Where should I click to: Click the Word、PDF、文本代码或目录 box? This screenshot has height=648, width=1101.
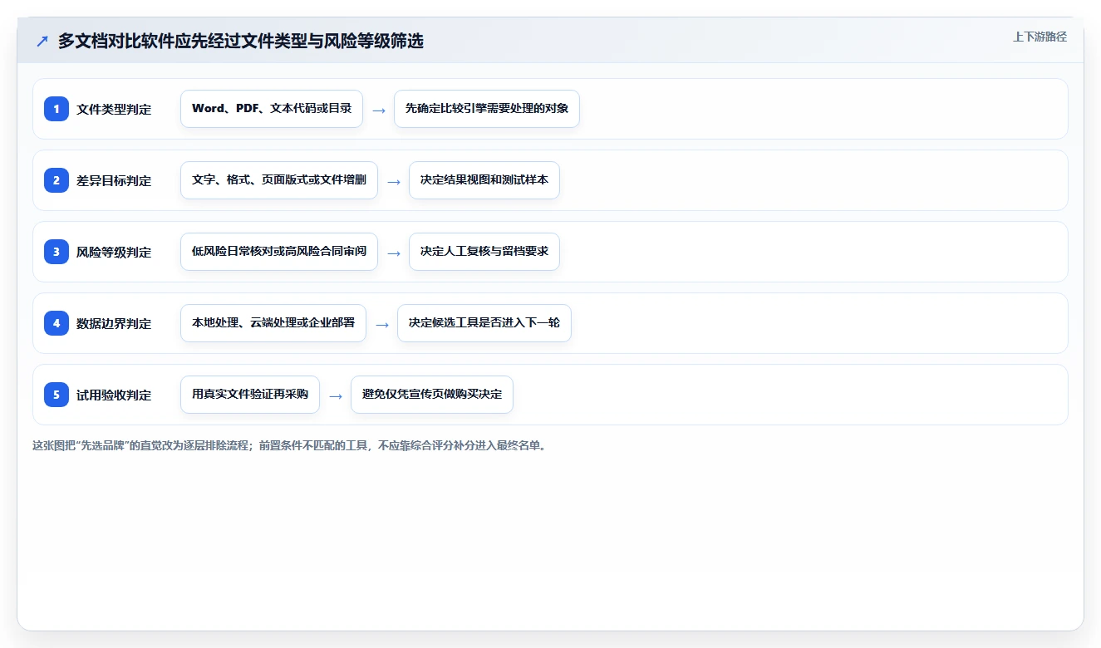click(x=272, y=108)
